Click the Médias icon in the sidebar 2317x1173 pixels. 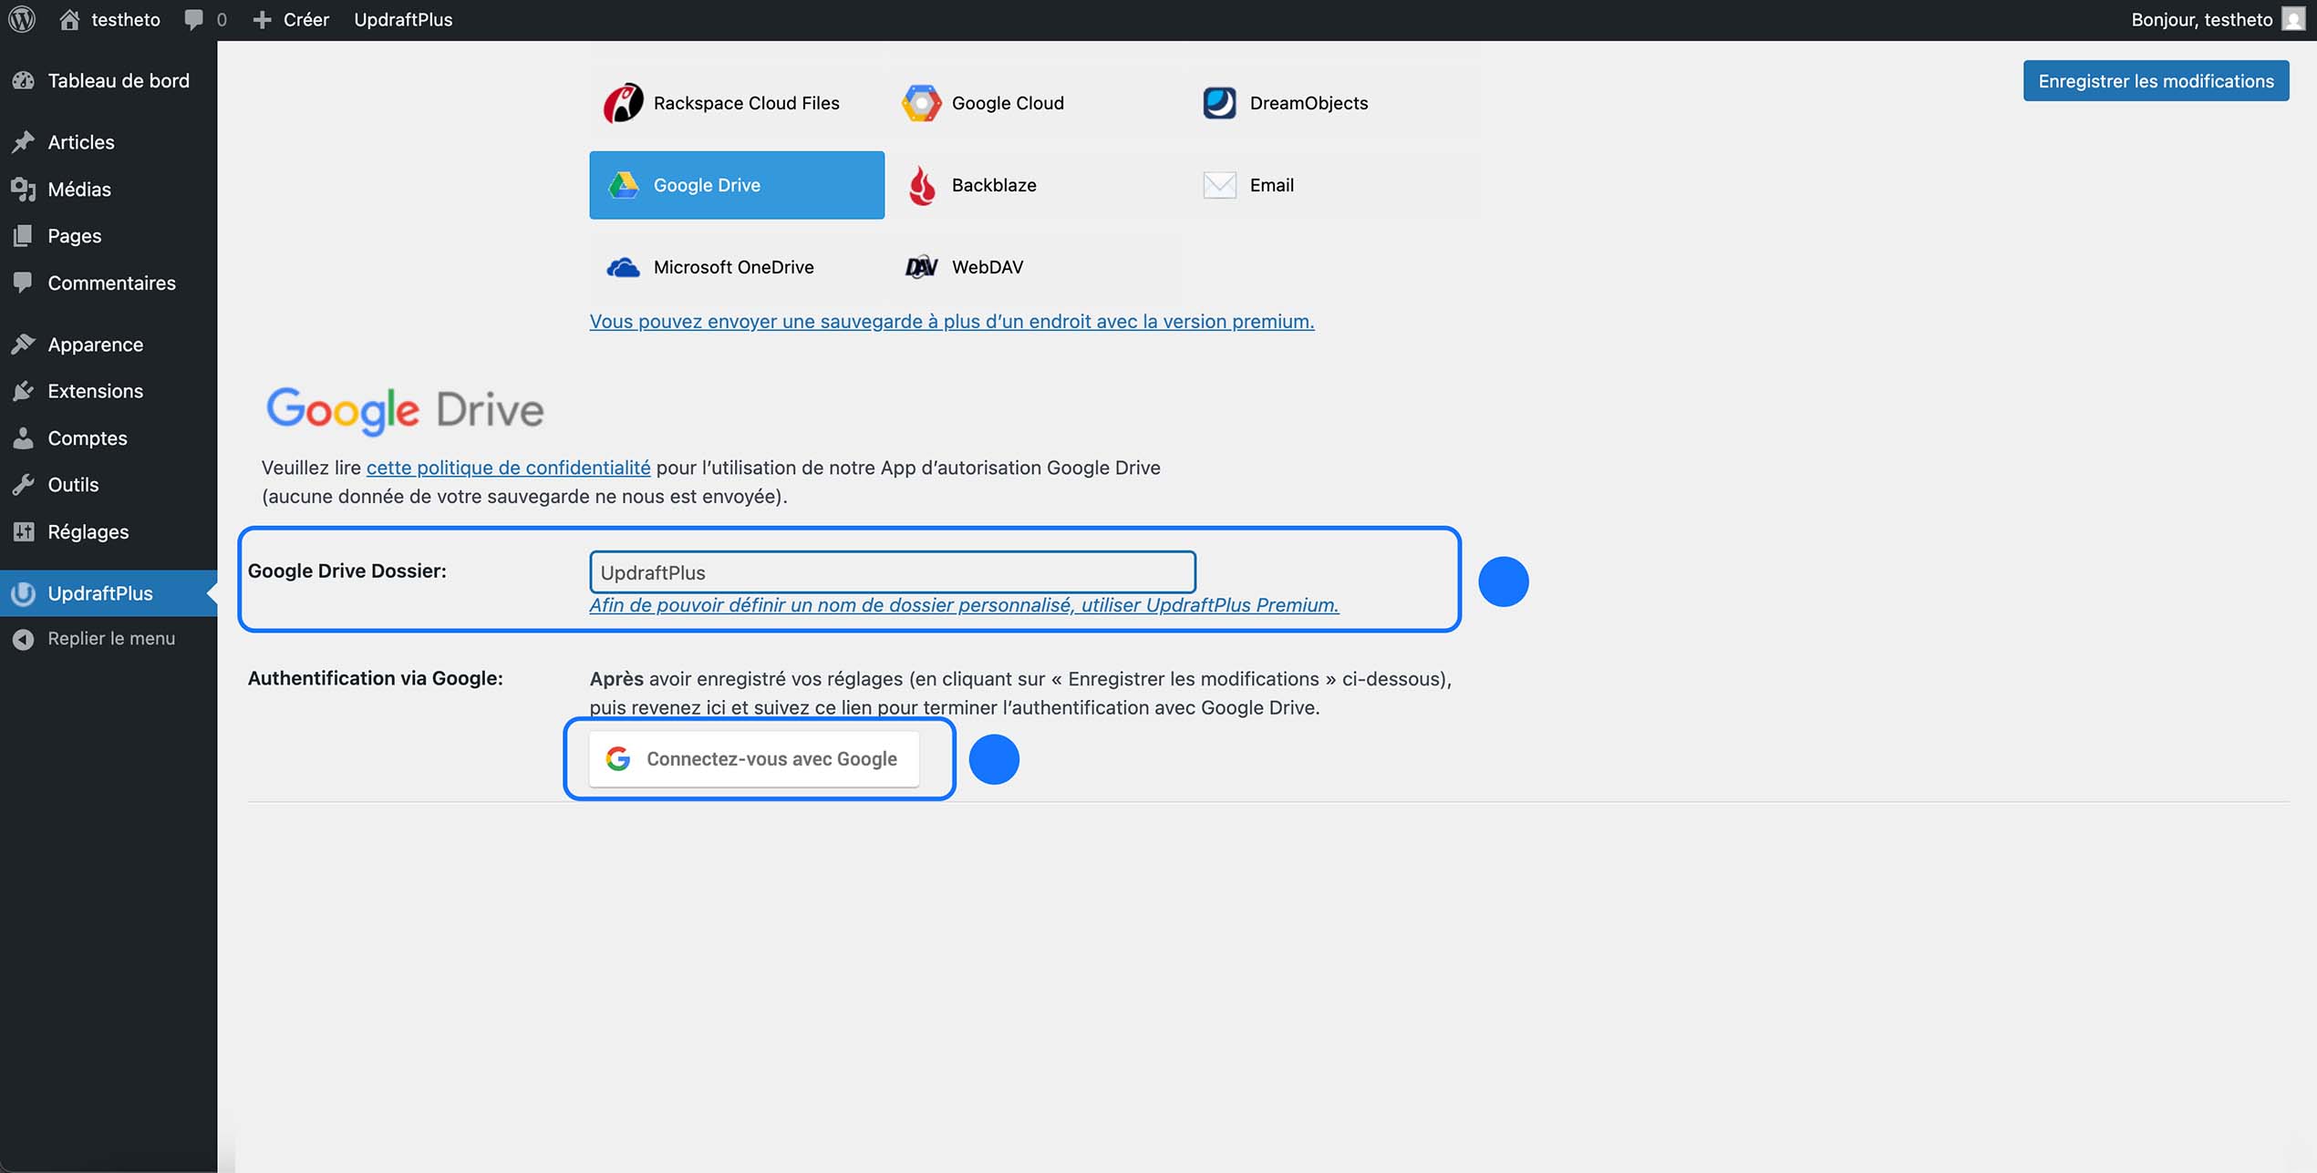point(25,189)
